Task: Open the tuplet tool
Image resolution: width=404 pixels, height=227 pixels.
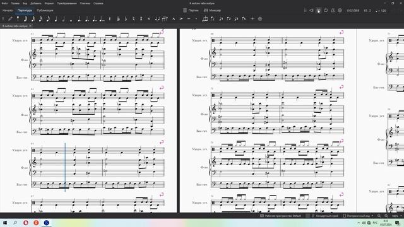Action: point(205,18)
